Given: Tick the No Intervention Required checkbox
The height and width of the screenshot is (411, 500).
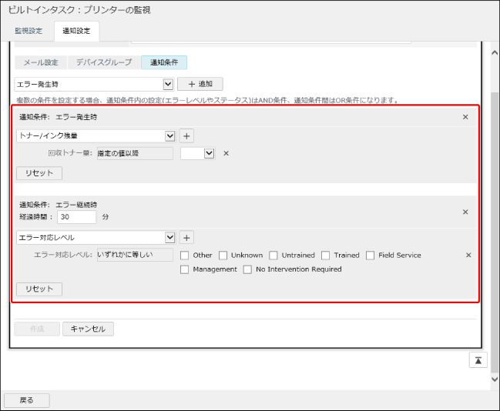Looking at the screenshot, I should click(x=247, y=269).
